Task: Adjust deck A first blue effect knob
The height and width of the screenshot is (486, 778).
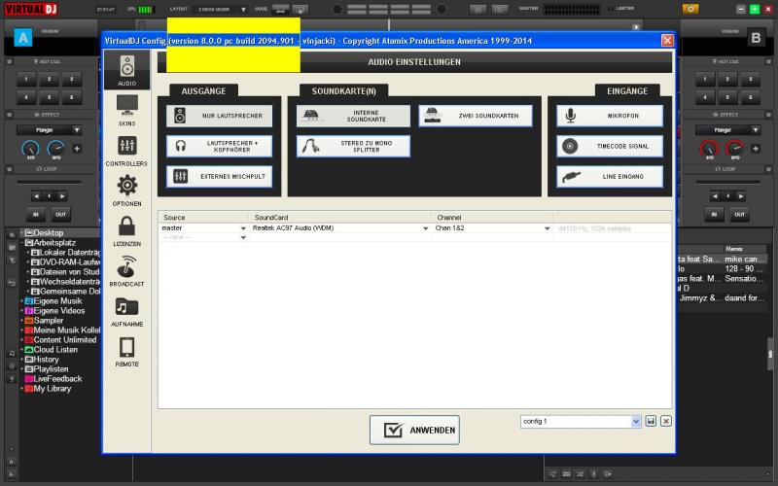Action: click(x=31, y=149)
